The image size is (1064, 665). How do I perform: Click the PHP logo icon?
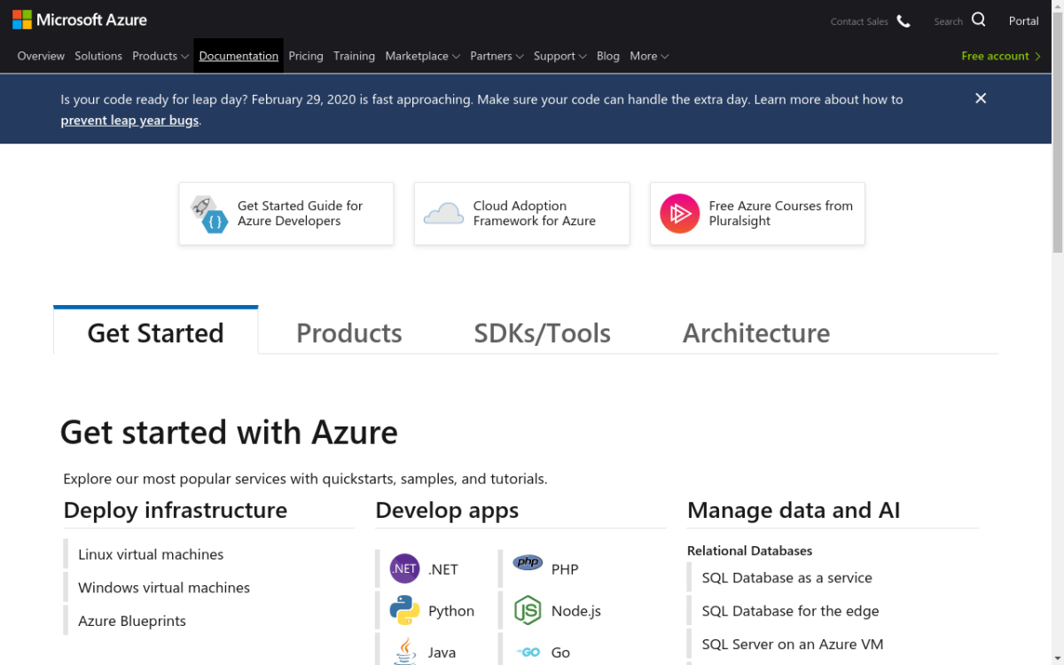528,562
